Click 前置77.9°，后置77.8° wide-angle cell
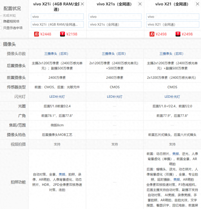Image resolution: width=201 pixels, height=209 pixels. coord(172,116)
